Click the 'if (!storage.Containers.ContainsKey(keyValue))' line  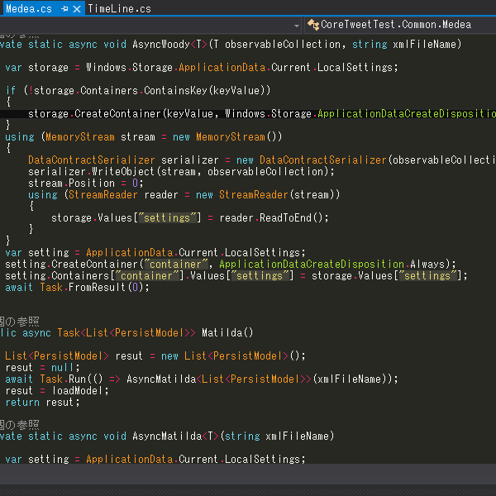[x=138, y=90]
